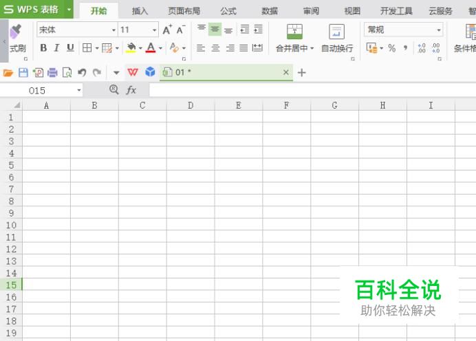Close the 01 document tab
This screenshot has width=476, height=341.
tap(286, 72)
